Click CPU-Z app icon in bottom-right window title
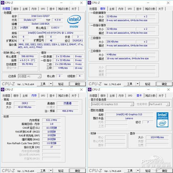This screenshot has height=173, width=173. pos(89,89)
